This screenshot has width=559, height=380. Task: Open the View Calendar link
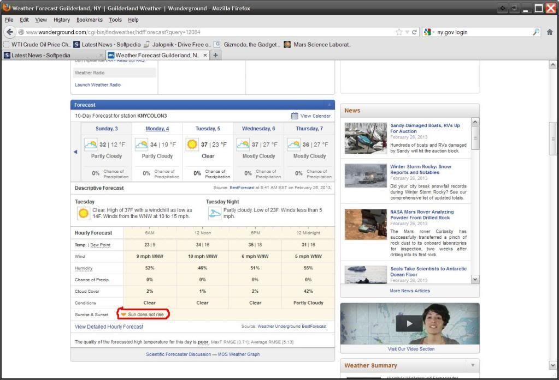pyautogui.click(x=315, y=116)
